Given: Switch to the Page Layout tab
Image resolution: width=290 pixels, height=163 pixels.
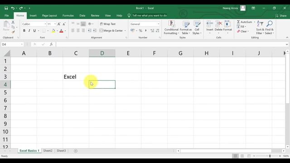Looking at the screenshot, I should [x=49, y=15].
